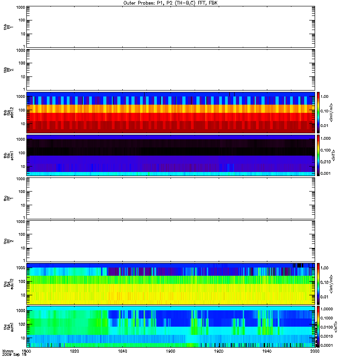The width and height of the screenshot is (341, 364).
Task: Click the thb fbk edc12 color bar
Action: point(318,112)
